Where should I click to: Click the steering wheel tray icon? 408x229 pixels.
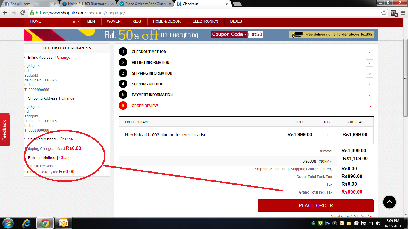coord(335,223)
